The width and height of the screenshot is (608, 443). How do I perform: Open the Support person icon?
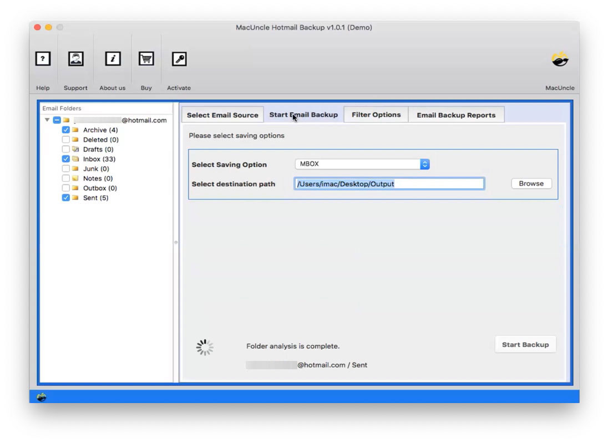(x=75, y=59)
